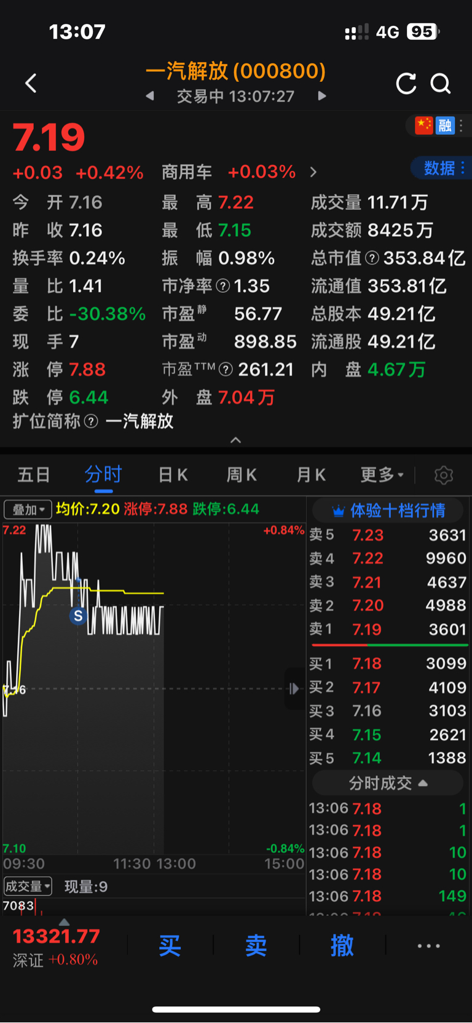Viewport: 472px width, 1023px height.
Task: Open 体验十档行情 level-10 quotes
Action: [x=388, y=511]
